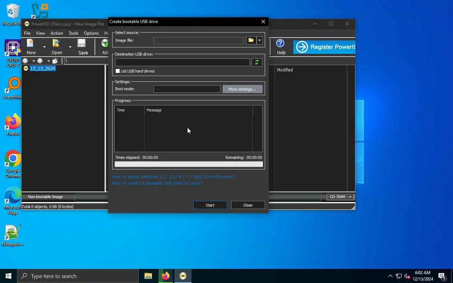Open the Windows USB setup help link
The height and width of the screenshot is (283, 453).
click(x=173, y=177)
